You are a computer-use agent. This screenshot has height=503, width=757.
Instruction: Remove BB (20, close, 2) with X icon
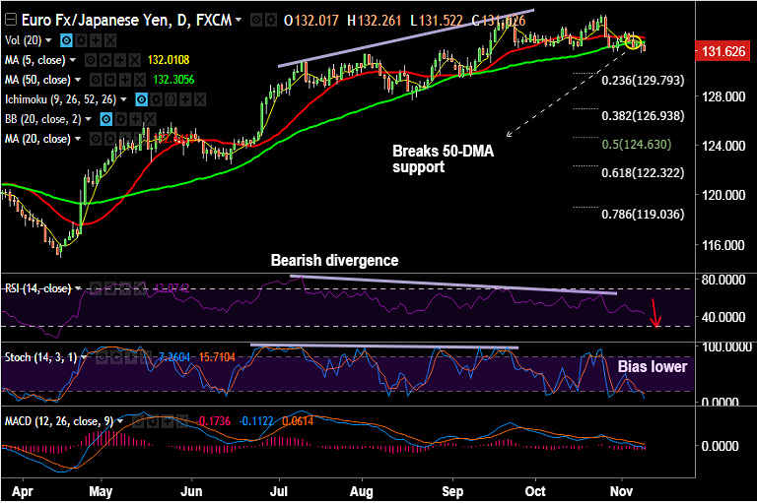tap(150, 119)
